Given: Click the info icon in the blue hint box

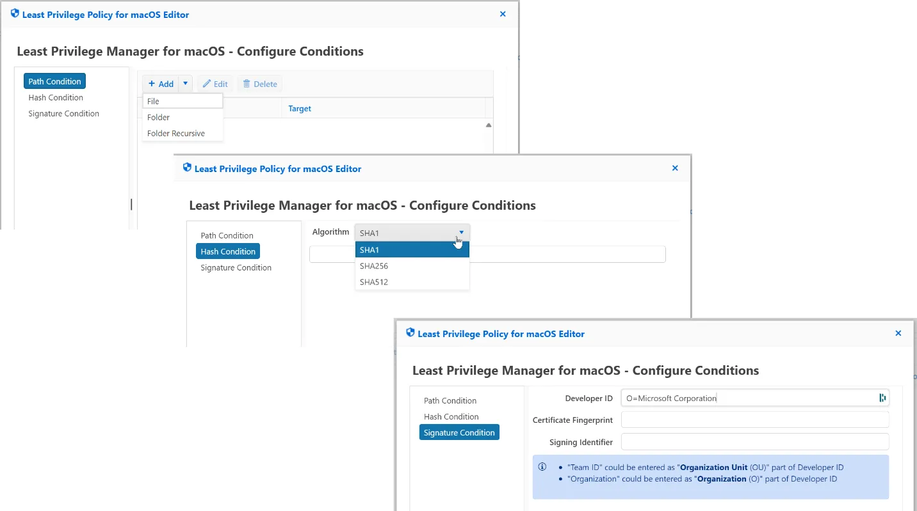Looking at the screenshot, I should click(x=542, y=467).
